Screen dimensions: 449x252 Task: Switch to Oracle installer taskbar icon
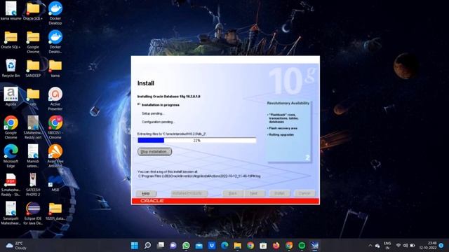[315, 246]
